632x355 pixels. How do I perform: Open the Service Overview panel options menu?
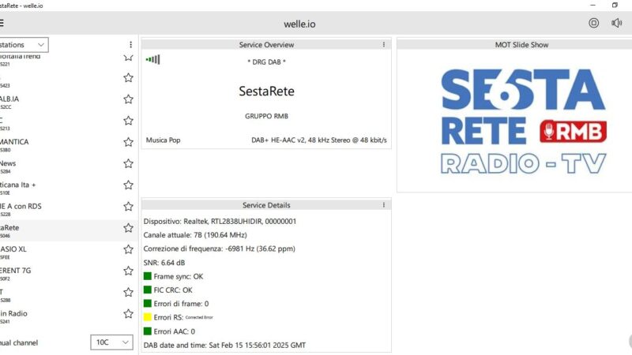(x=383, y=44)
